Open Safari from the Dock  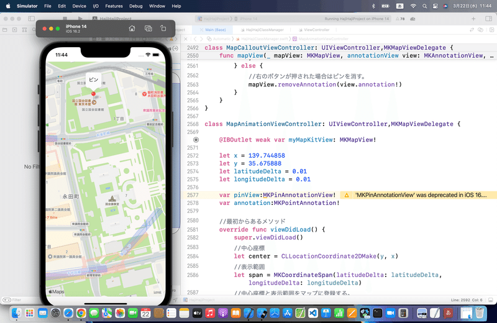click(x=68, y=313)
